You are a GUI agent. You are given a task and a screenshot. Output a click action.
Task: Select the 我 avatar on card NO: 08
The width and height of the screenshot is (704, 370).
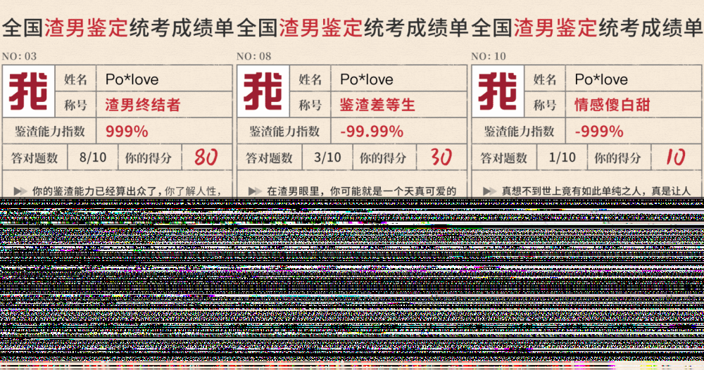(x=263, y=91)
